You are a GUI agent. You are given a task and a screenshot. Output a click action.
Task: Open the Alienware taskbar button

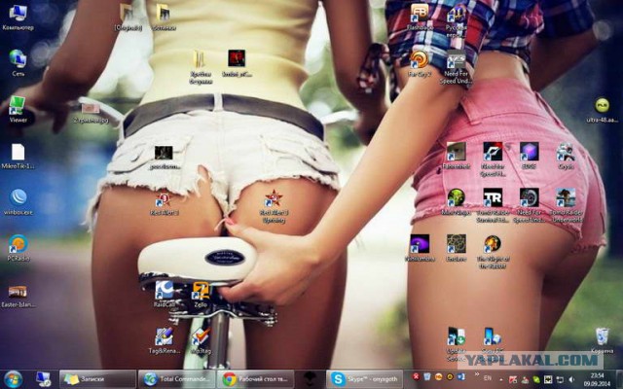310,379
